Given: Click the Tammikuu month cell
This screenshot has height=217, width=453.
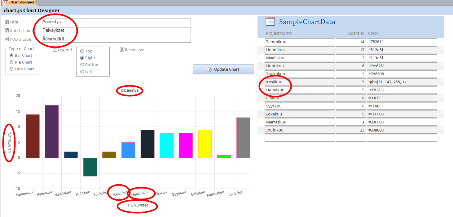Looking at the screenshot, I should pos(300,42).
